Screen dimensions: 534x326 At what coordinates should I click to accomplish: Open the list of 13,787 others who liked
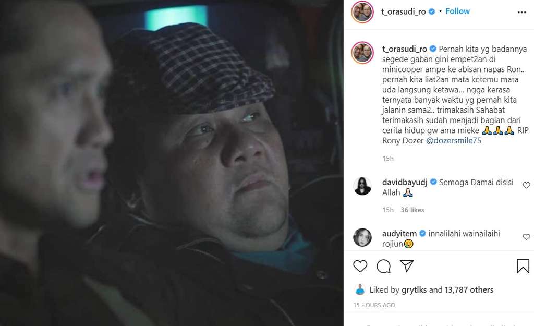469,290
